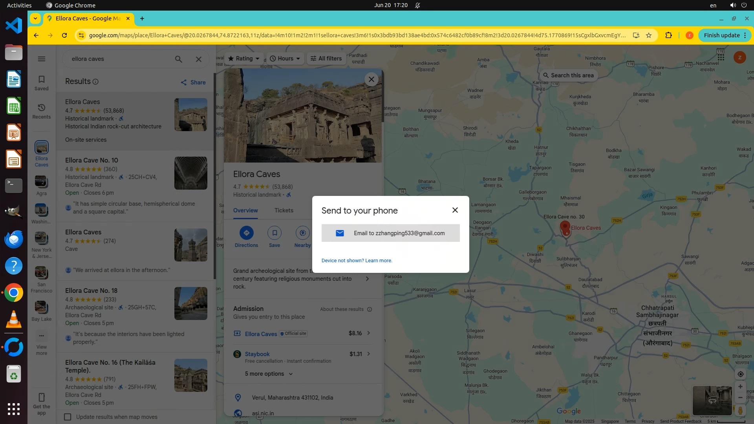Click the Directions icon button
754x424 pixels.
click(x=246, y=233)
